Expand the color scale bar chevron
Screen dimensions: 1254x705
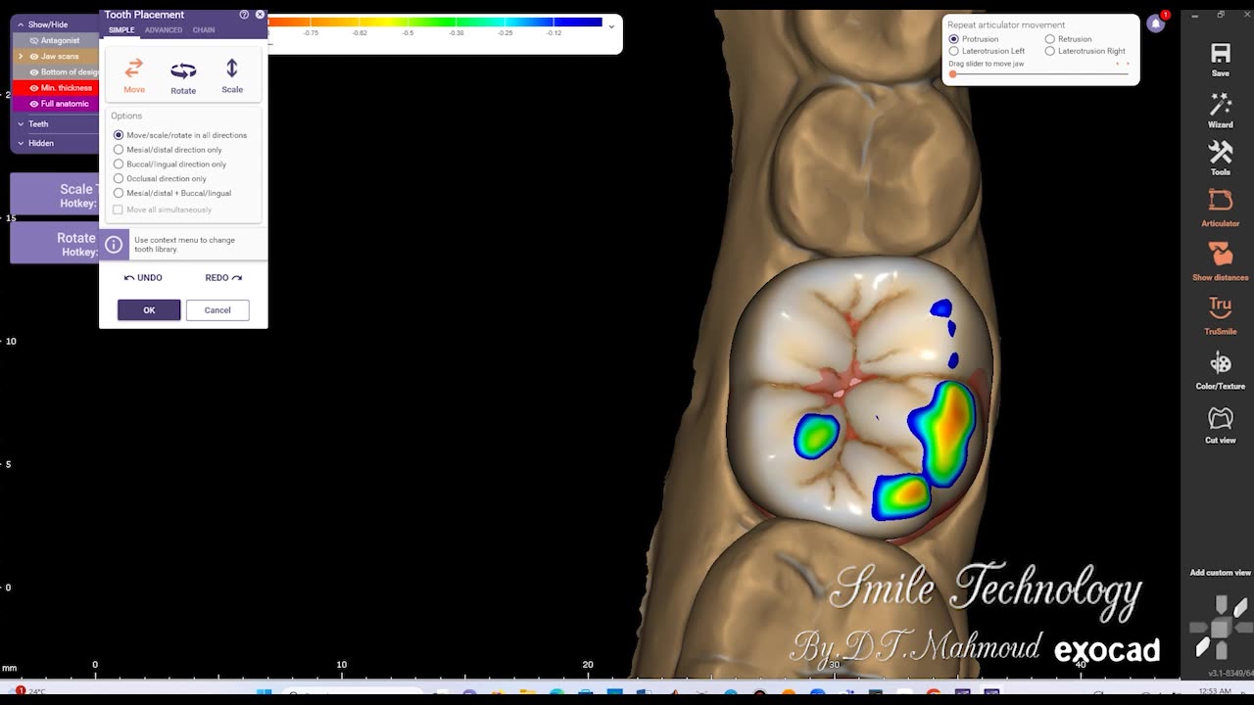(x=611, y=26)
